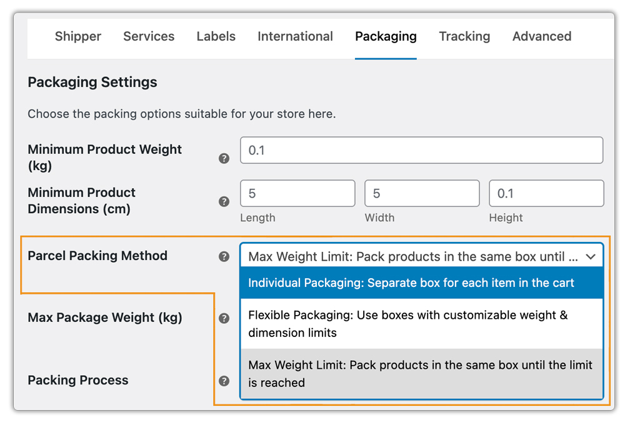This screenshot has height=422, width=625.
Task: Navigate to the Advanced tab
Action: (541, 36)
